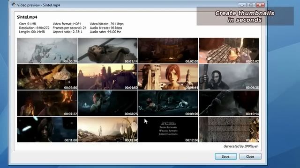
Task: Click the 'Aspect ratio: 2.35:1' text
Action: 67,32
